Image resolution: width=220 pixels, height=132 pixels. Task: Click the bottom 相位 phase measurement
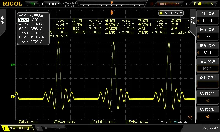click(x=174, y=122)
